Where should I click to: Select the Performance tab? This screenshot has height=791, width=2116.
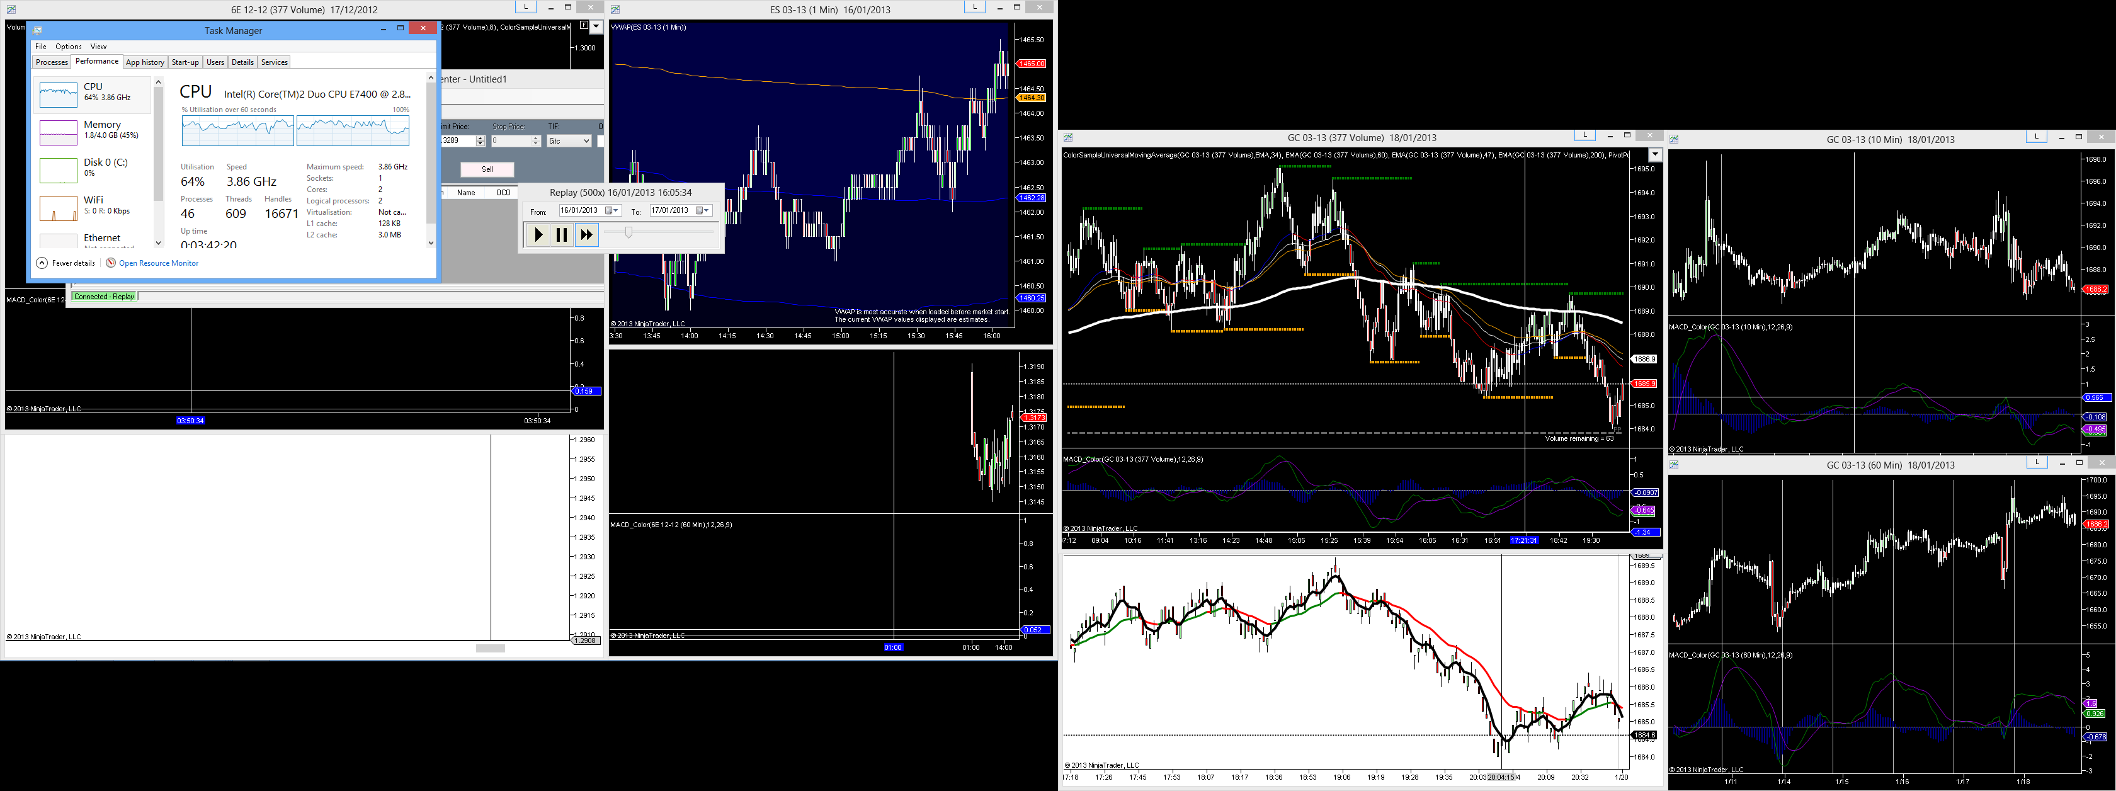pyautogui.click(x=97, y=62)
